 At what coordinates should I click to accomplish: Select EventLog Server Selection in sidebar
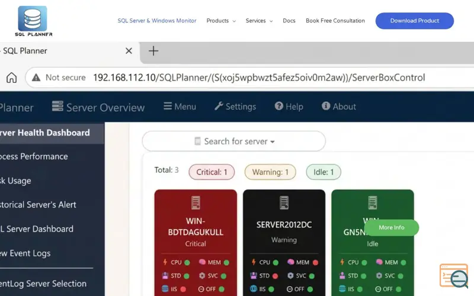[x=43, y=284]
